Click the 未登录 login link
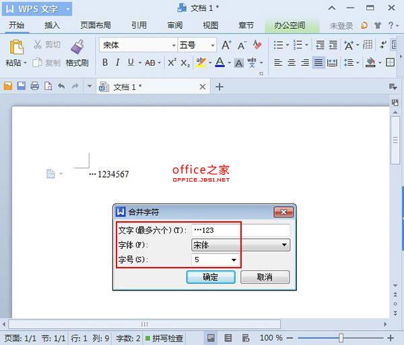Screen dimensions: 404x345 click(x=341, y=26)
